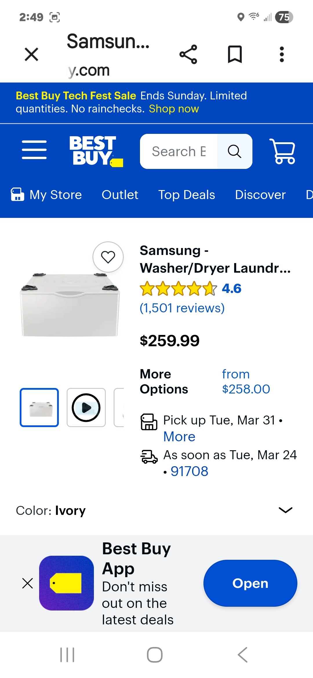The image size is (313, 678).
Task: Close the browser tab with the X
Action: (32, 54)
